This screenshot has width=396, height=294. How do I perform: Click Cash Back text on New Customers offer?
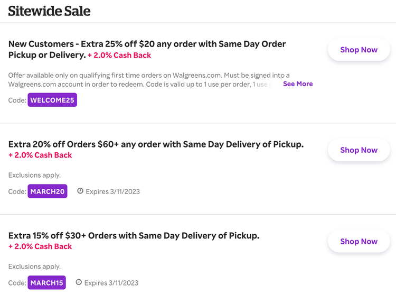pyautogui.click(x=119, y=56)
